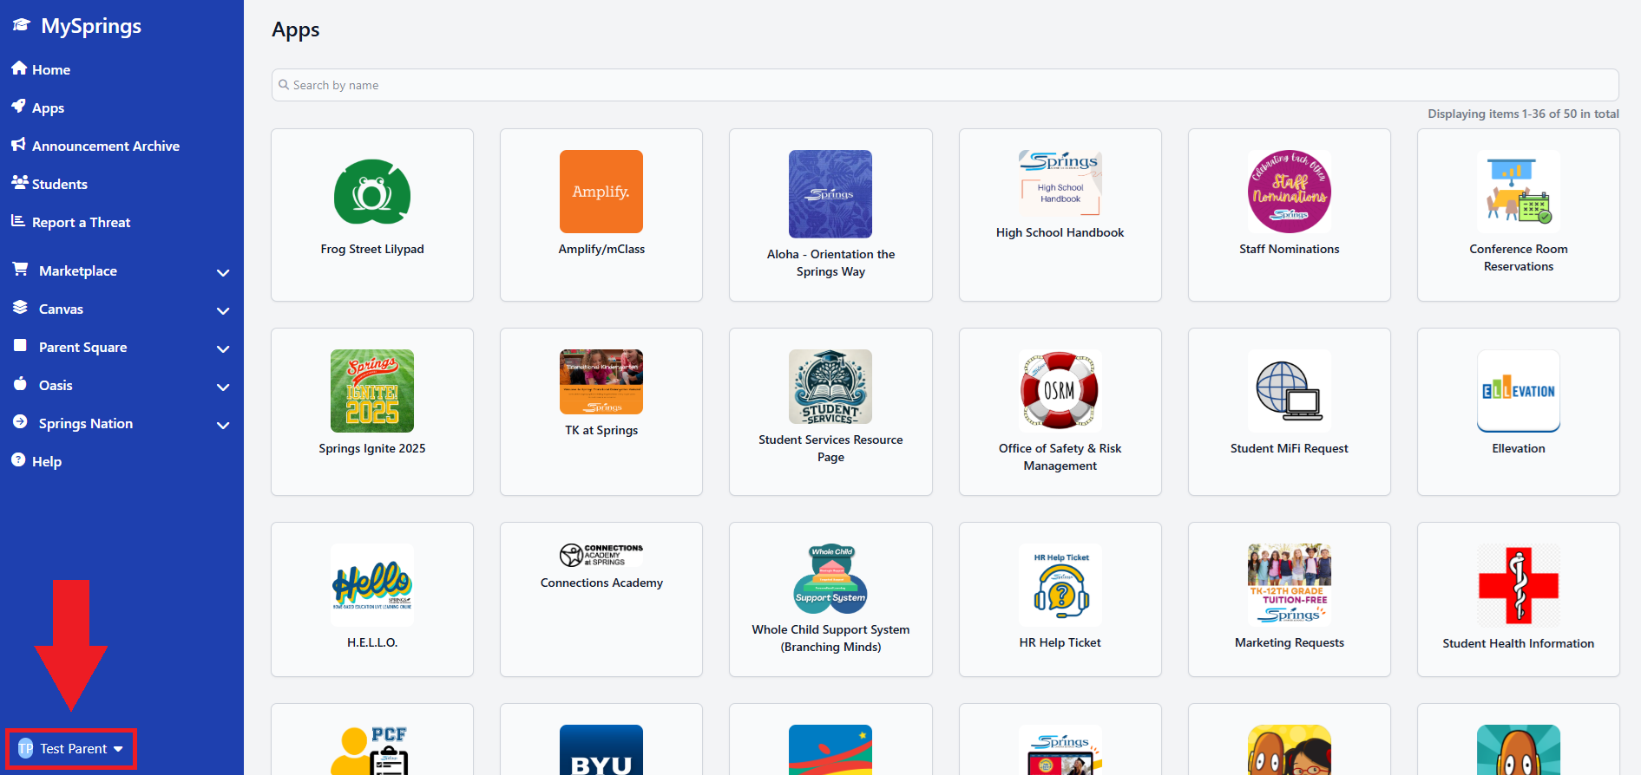This screenshot has height=775, width=1641.
Task: Open Announcement Archive from sidebar
Action: tap(105, 147)
